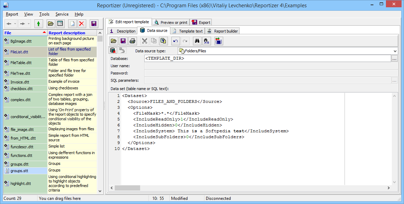The height and width of the screenshot is (204, 404).
Task: Select FileTable.dtt in file list
Action: click(x=25, y=63)
